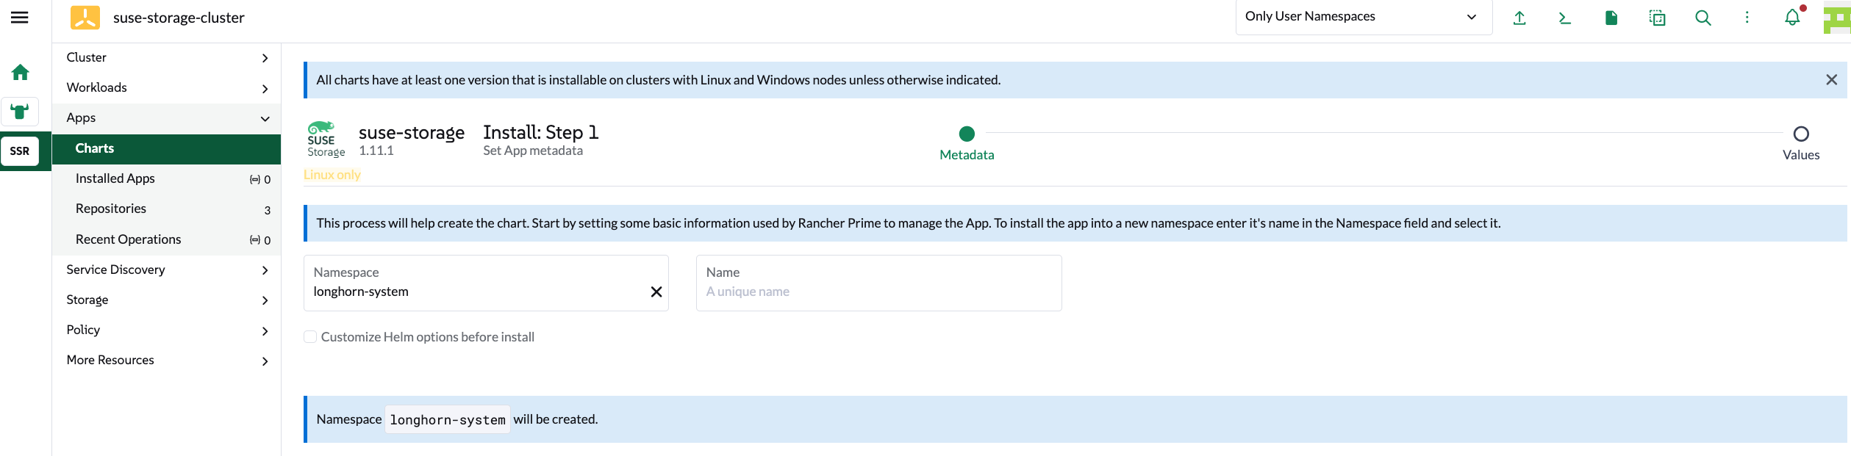Click the Name input field
Viewport: 1851px width, 456px height.
878,292
